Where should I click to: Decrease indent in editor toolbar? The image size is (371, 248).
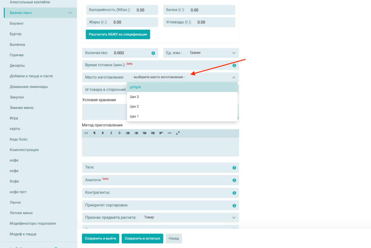coord(144,133)
